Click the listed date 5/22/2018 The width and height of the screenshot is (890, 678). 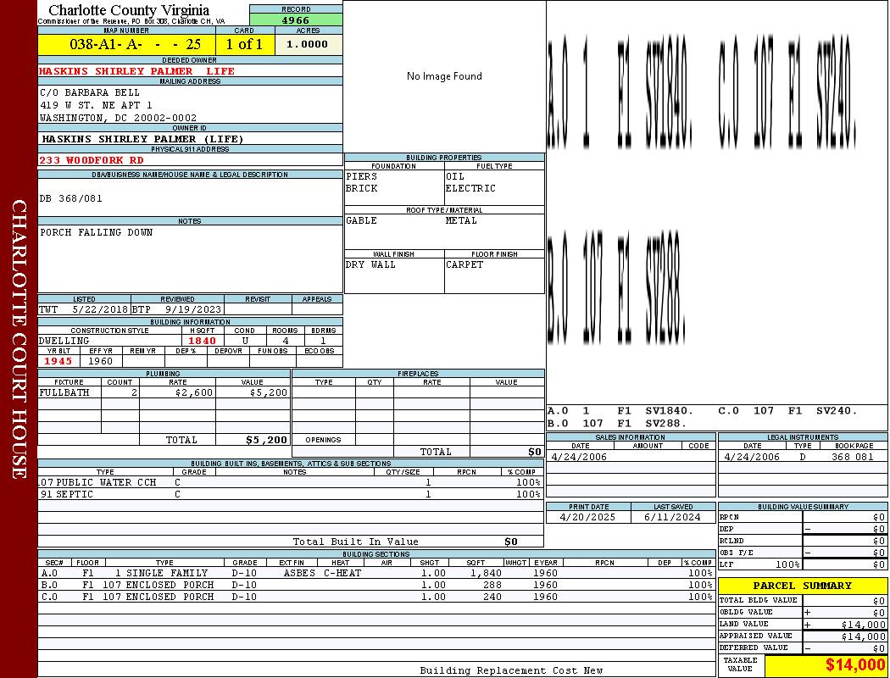(100, 310)
